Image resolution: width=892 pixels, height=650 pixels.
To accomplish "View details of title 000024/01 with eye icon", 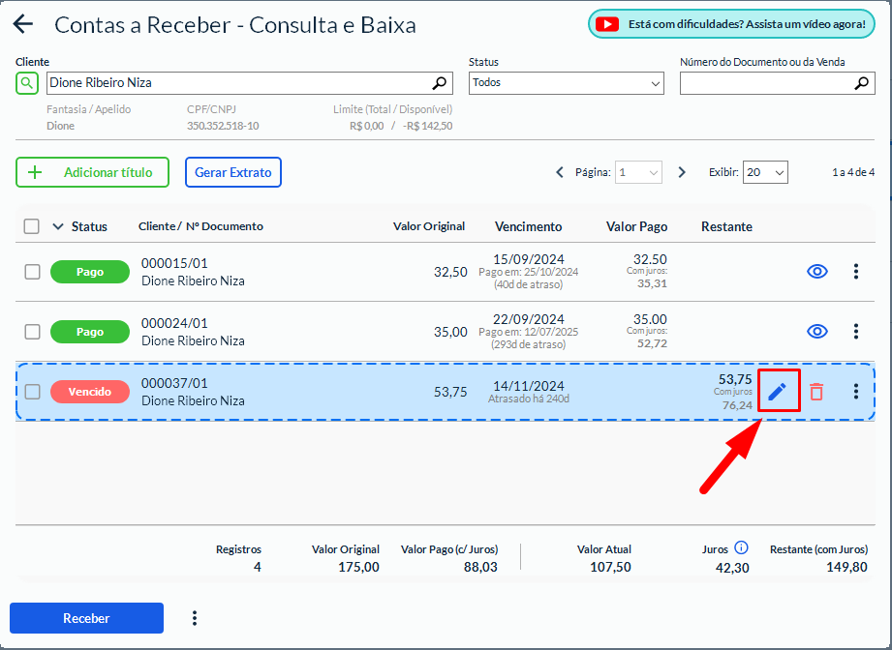I will pos(817,332).
